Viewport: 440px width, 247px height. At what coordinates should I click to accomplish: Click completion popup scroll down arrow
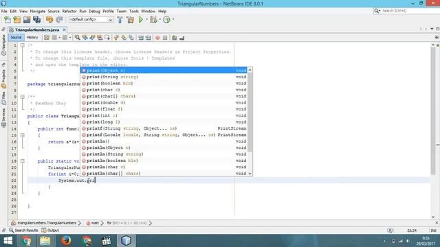point(250,174)
